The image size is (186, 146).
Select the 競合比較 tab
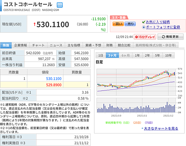[x=124, y=45]
